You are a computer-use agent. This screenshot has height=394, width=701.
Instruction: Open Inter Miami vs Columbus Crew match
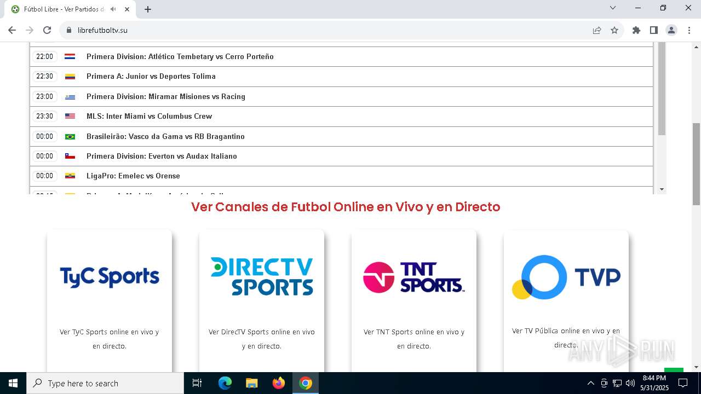[149, 116]
